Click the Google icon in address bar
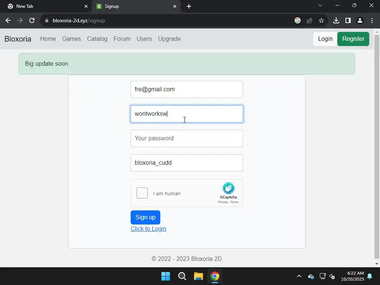 [298, 21]
